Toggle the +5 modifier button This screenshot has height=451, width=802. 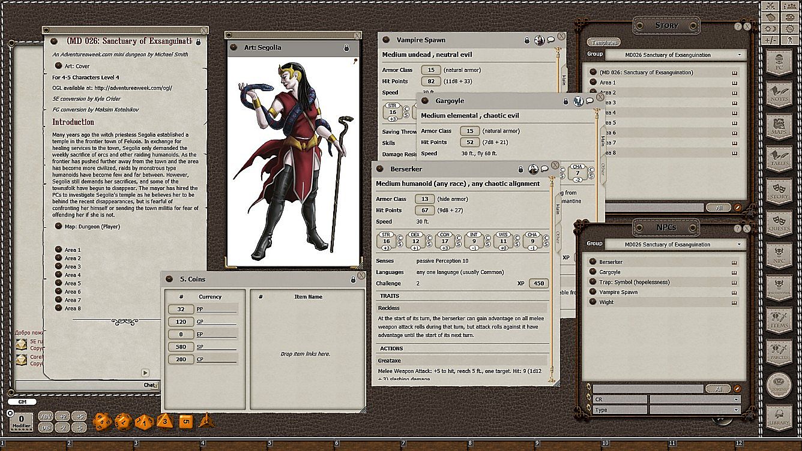click(79, 416)
